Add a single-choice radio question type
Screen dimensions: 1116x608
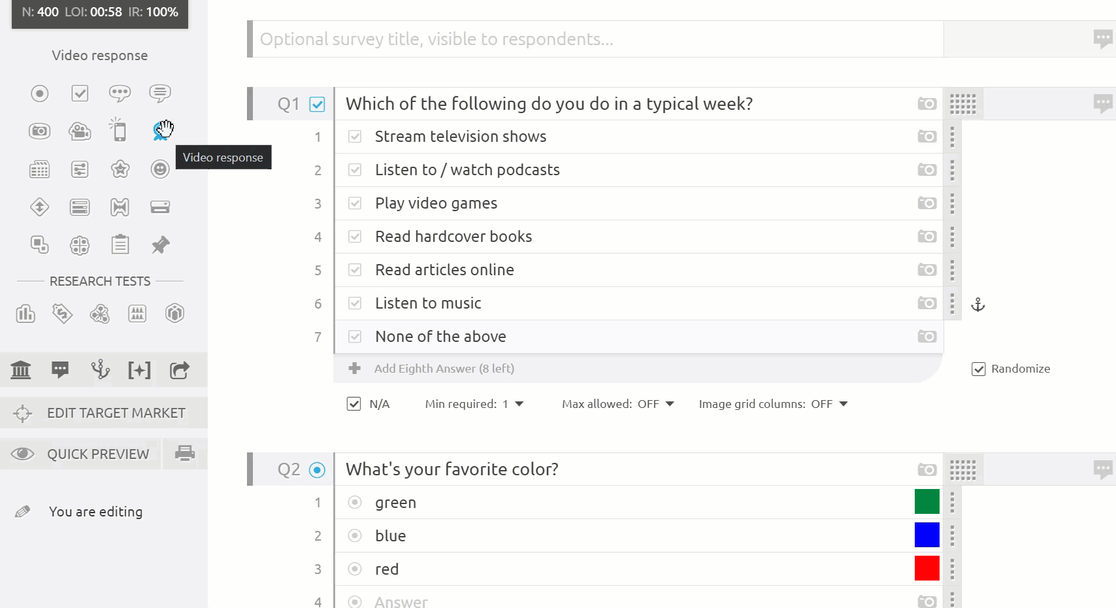point(40,93)
